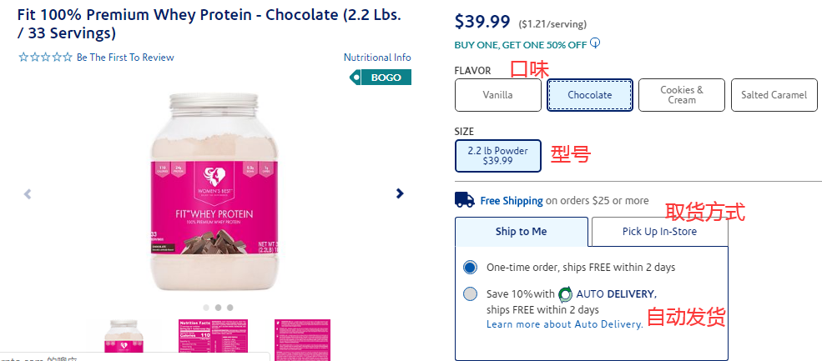Click the BOGO info icon
Image resolution: width=822 pixels, height=361 pixels.
(x=595, y=44)
